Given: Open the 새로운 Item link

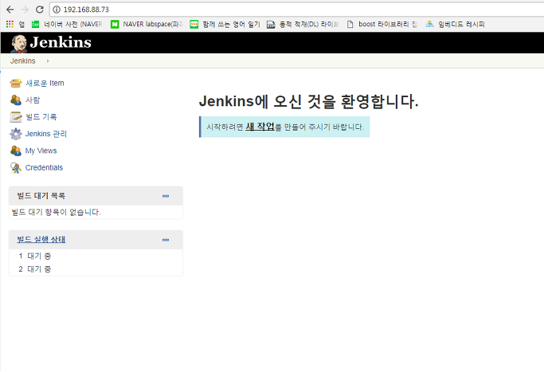Looking at the screenshot, I should (x=45, y=83).
